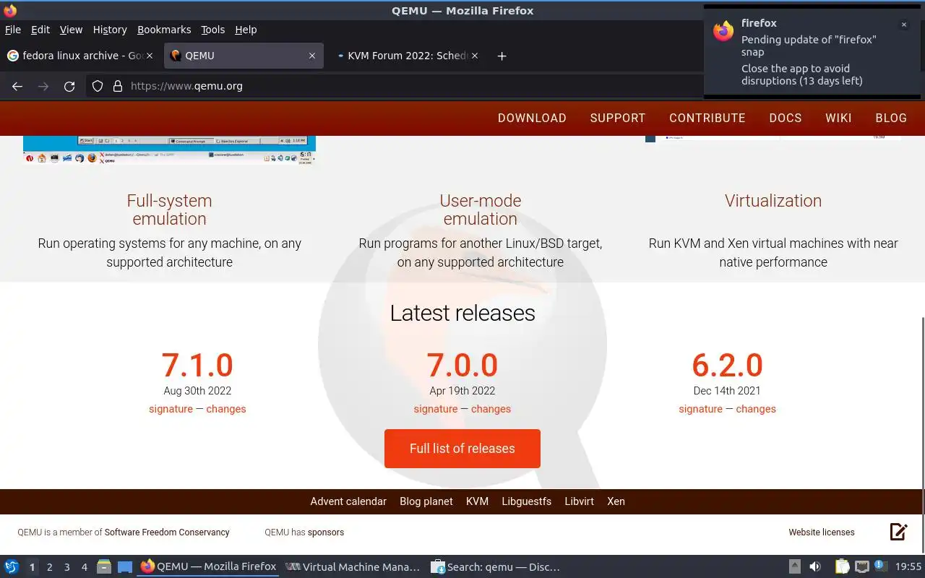Click the show desktop icon in the taskbar

click(x=125, y=567)
